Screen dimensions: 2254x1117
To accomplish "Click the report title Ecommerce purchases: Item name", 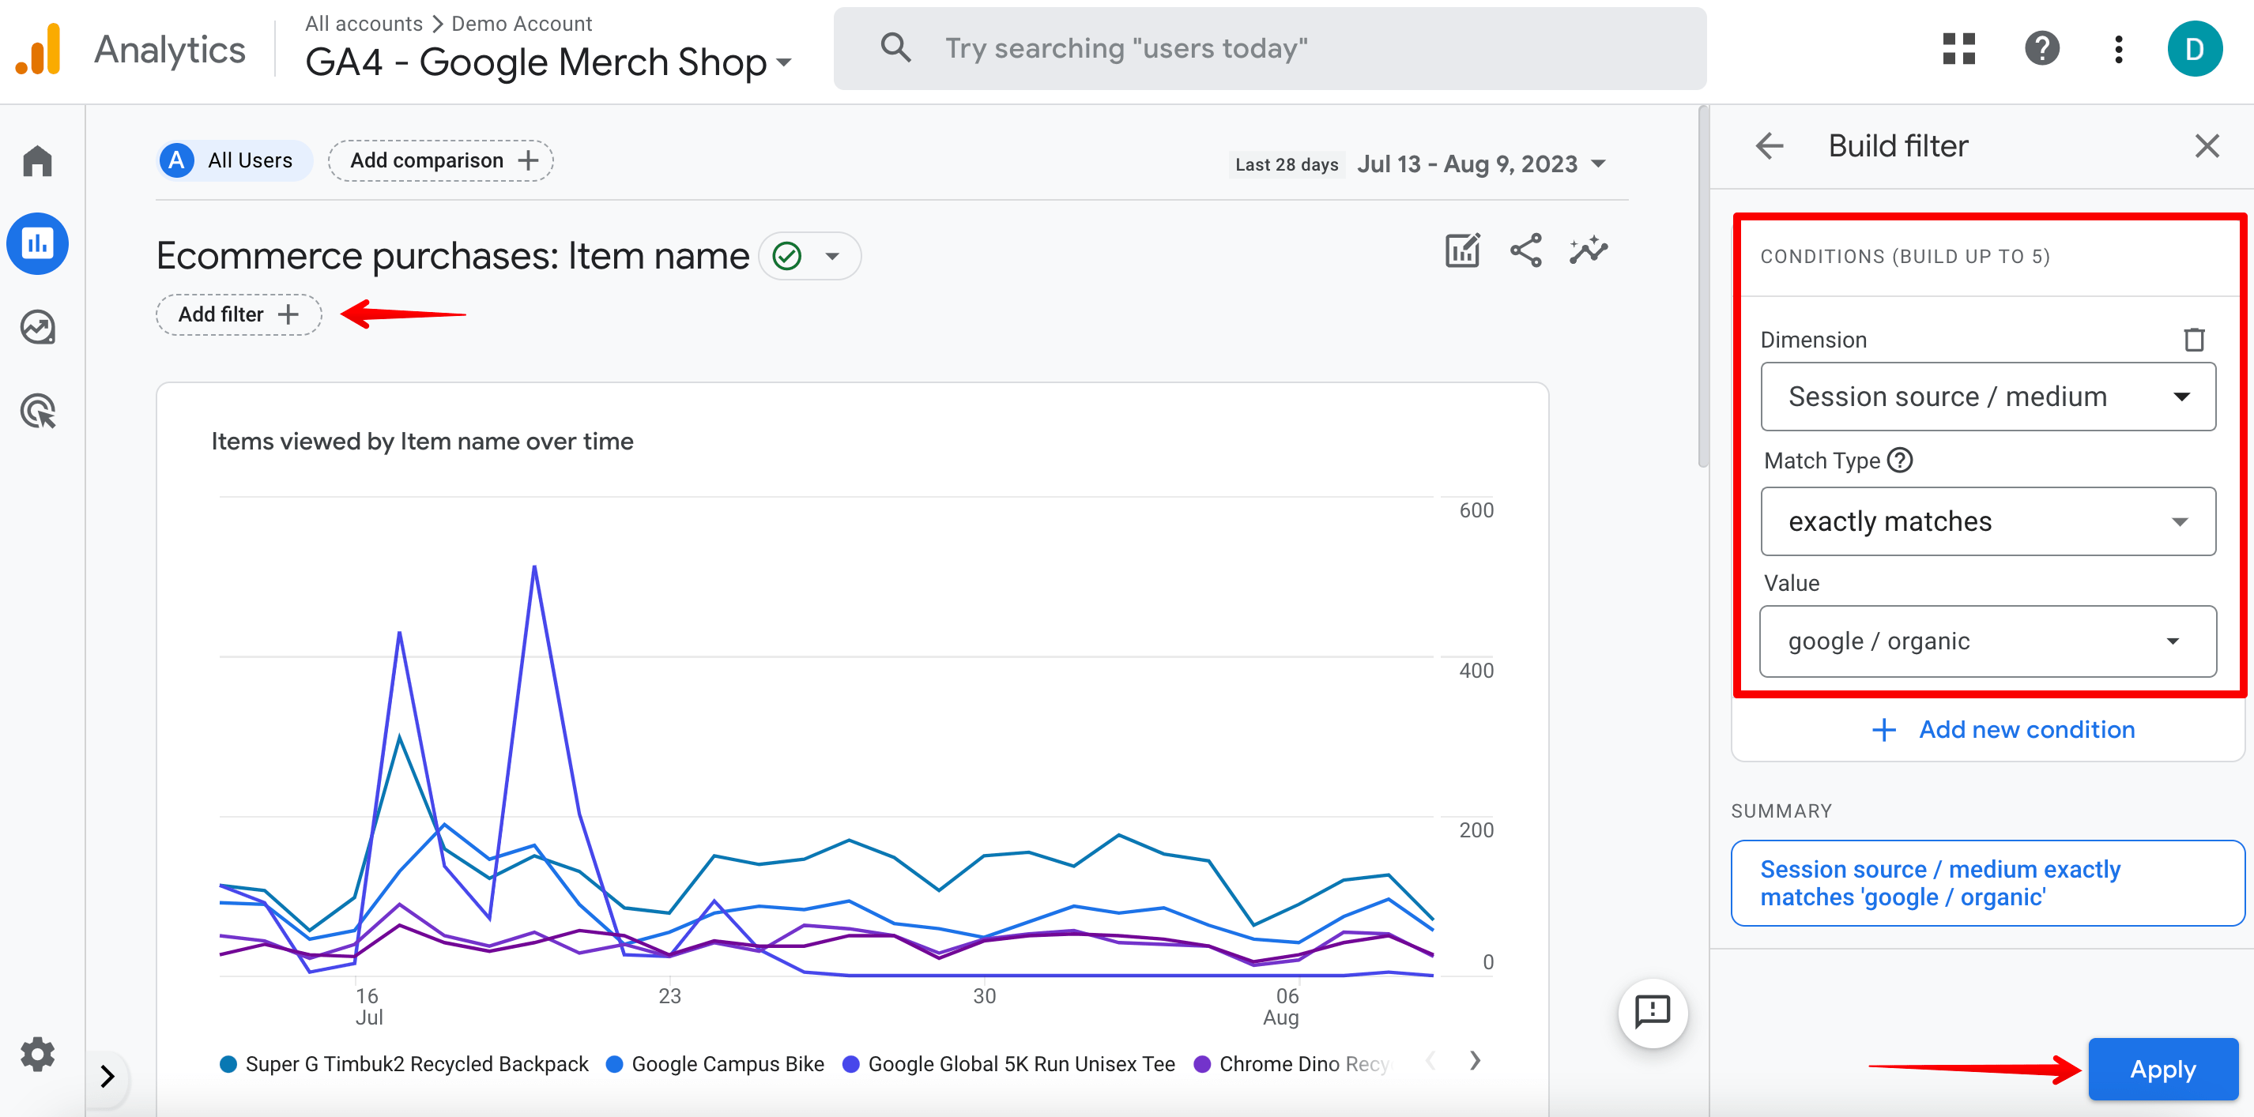I will (x=452, y=256).
